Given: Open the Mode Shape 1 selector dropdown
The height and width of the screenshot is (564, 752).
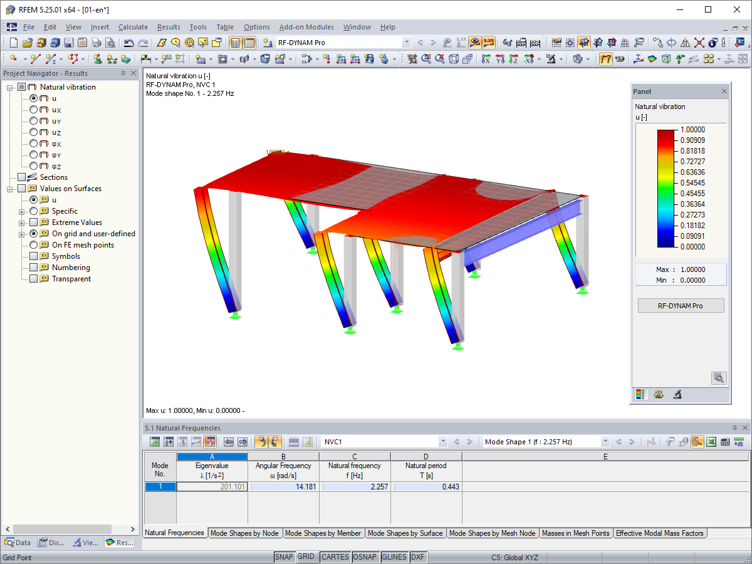Looking at the screenshot, I should pos(605,441).
